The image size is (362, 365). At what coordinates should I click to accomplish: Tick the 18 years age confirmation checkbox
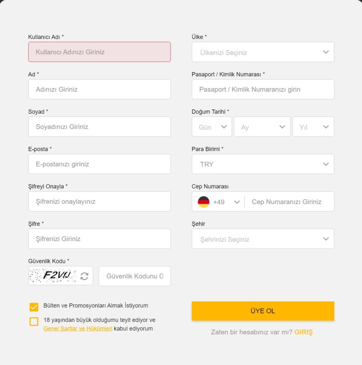(34, 322)
